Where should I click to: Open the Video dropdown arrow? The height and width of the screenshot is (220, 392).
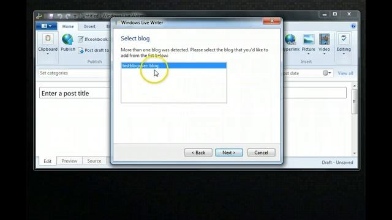click(x=324, y=54)
